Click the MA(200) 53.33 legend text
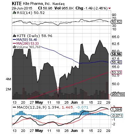Image resolution: width=125 pixels, height=134 pixels. [x=27, y=43]
